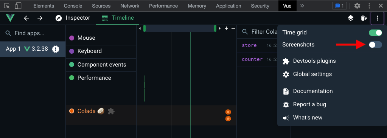Toggle the Mouse layer dot
Viewport: 387px width, 138px height.
click(72, 38)
